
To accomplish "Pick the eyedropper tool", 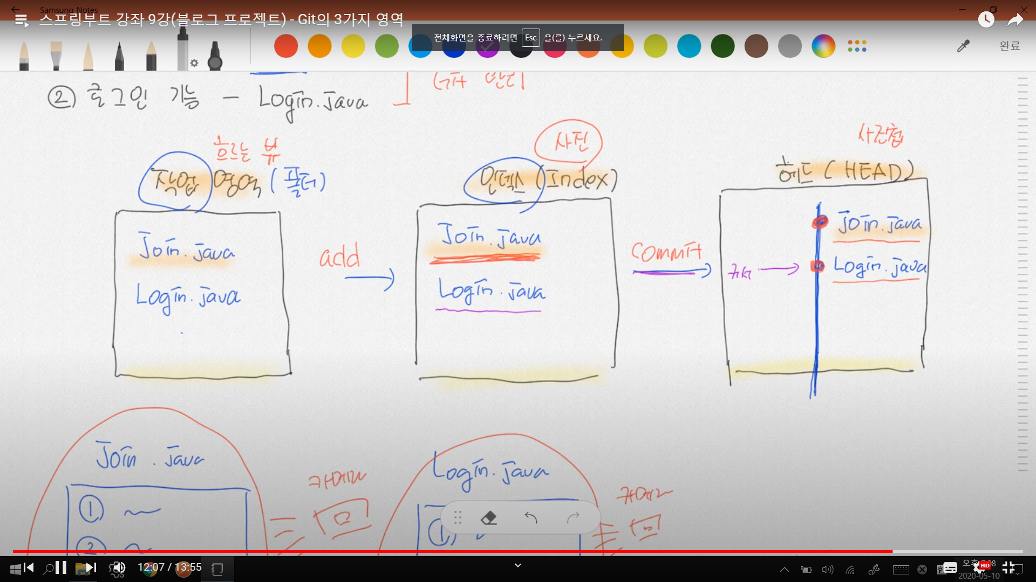I will [x=963, y=46].
